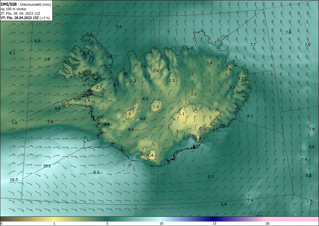319x226 pixels.
Task: Click the valid time "VT: Fös. 28.04.2023 15Z (+3 h)"
Action: 25,18
